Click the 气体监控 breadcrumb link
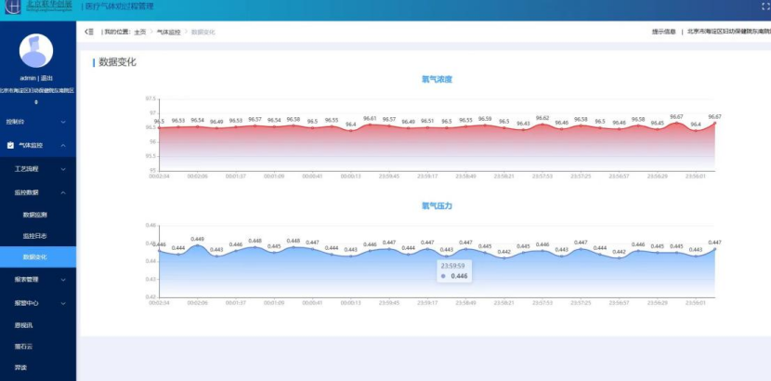This screenshot has width=771, height=381. coord(168,32)
